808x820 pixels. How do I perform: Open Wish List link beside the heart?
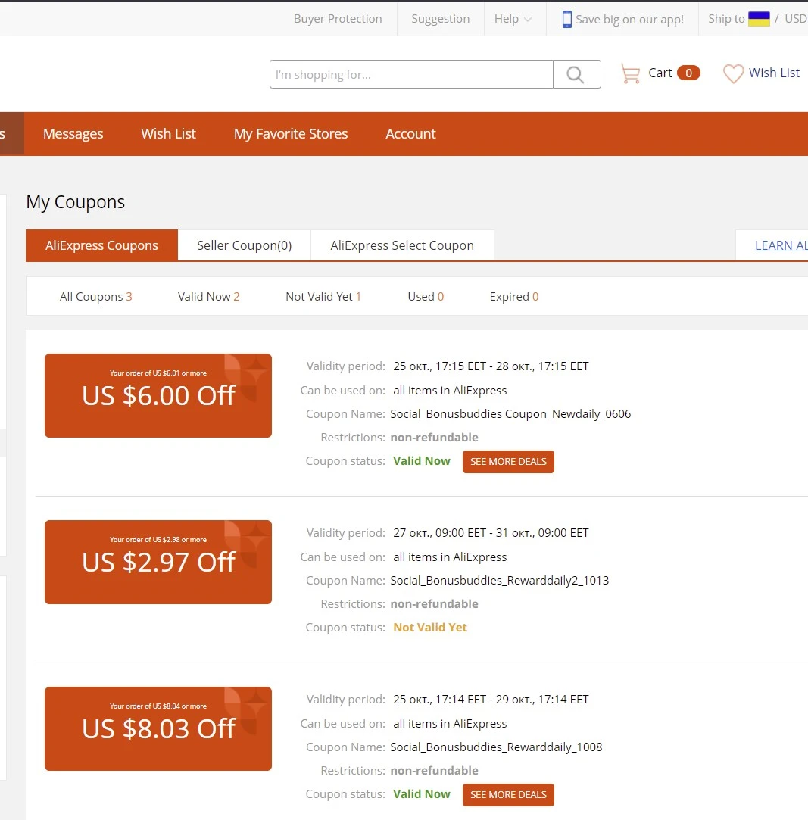pos(774,73)
